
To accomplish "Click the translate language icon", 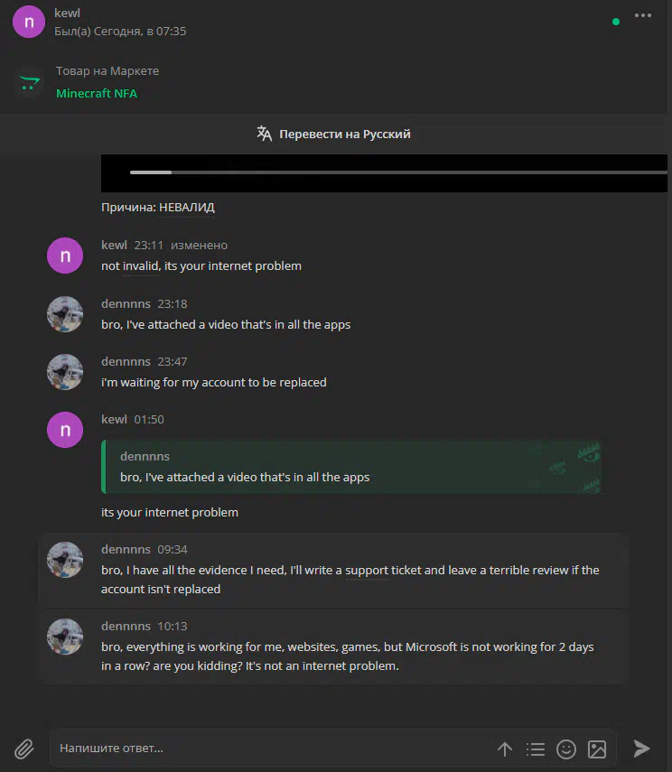I will pyautogui.click(x=264, y=134).
